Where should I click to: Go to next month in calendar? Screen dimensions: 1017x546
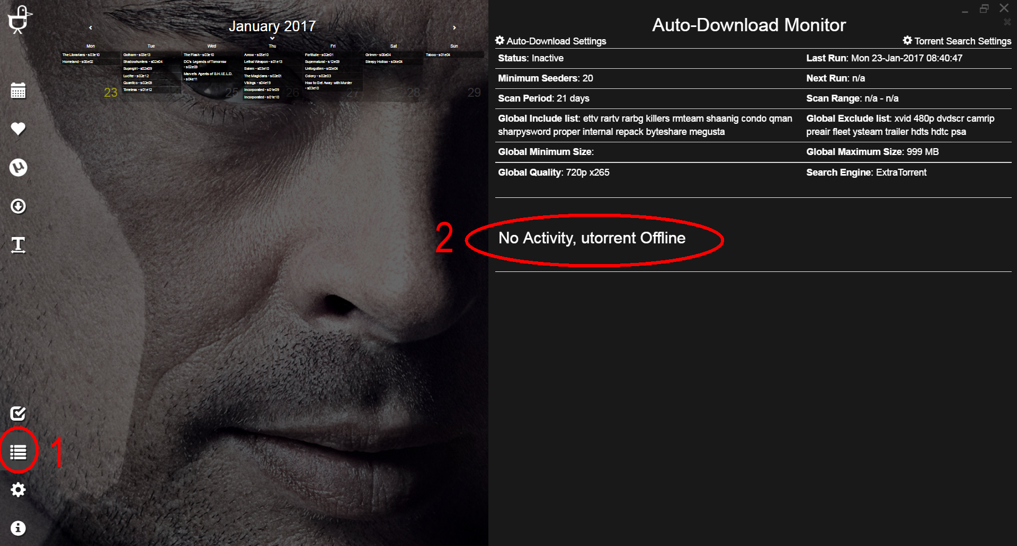(454, 28)
